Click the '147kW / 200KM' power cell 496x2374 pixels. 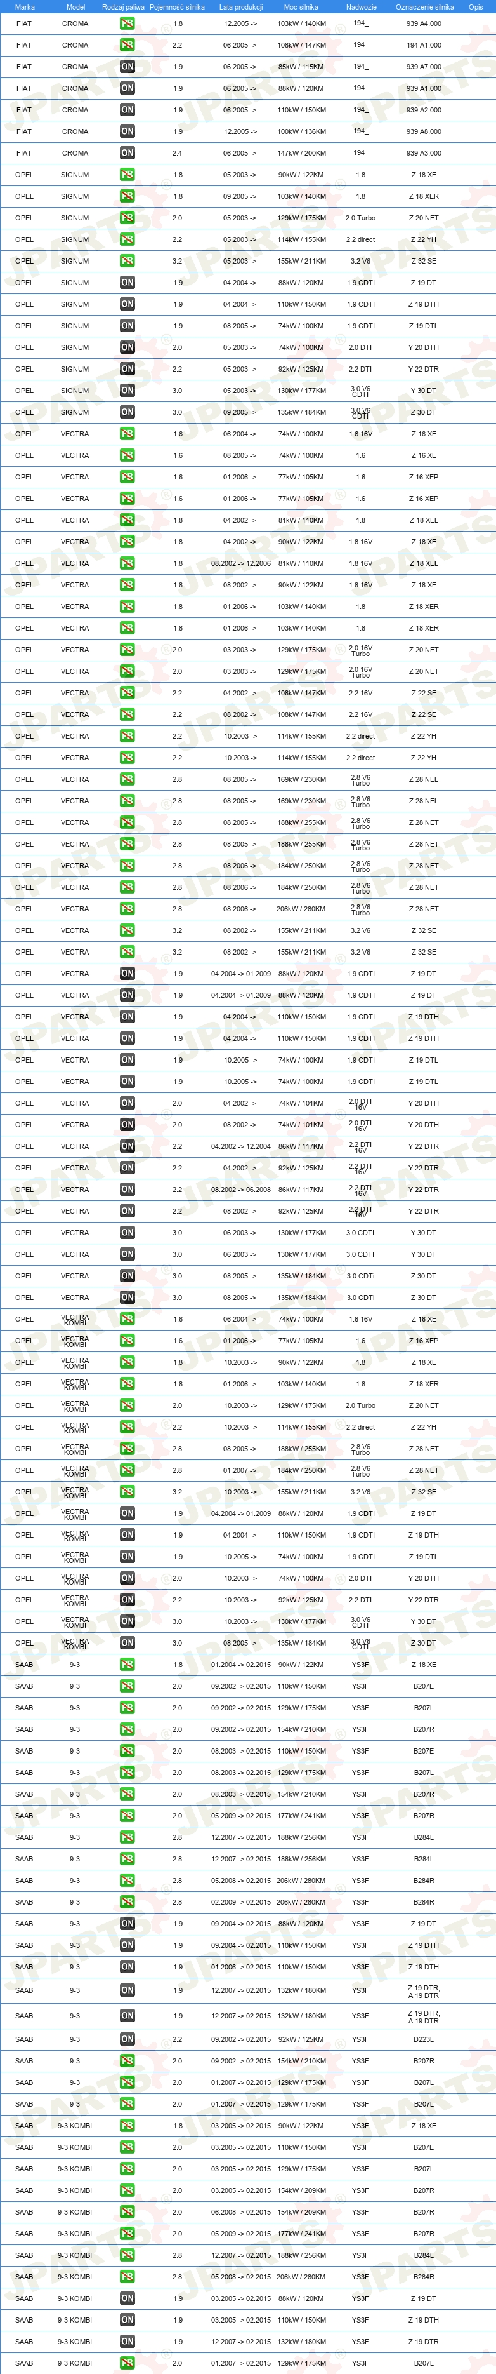coord(301,153)
